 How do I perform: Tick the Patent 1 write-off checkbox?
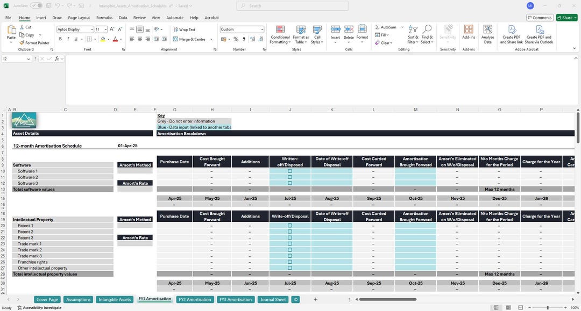pyautogui.click(x=290, y=226)
